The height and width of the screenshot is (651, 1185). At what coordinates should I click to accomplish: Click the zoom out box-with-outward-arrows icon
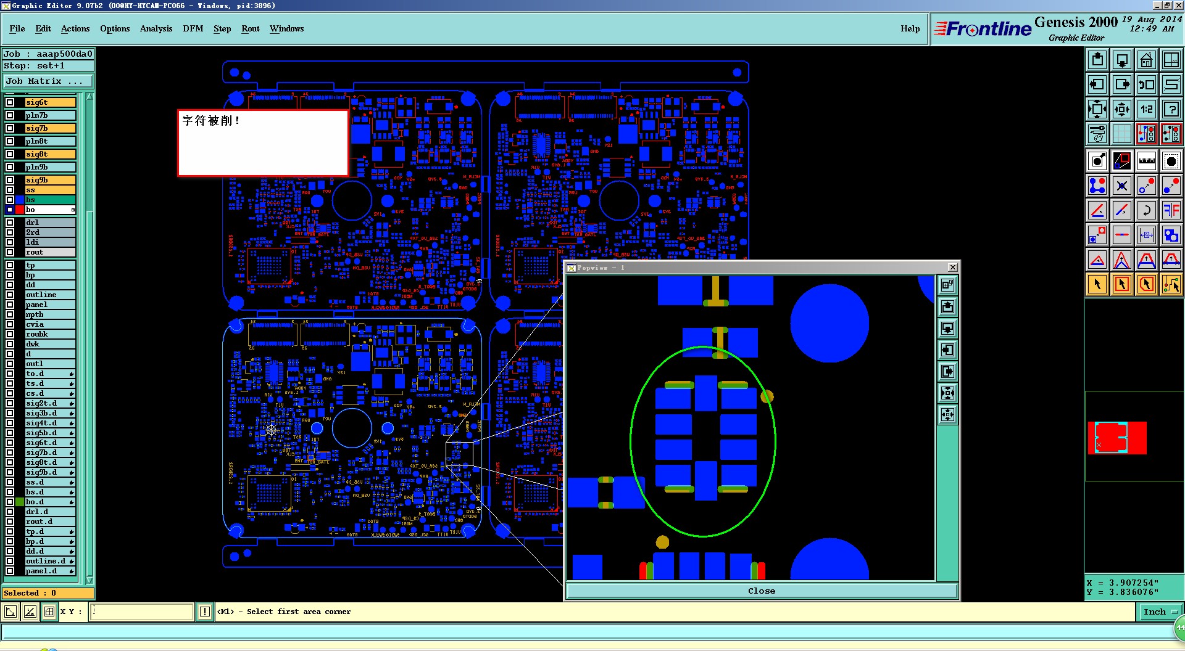pos(1122,109)
